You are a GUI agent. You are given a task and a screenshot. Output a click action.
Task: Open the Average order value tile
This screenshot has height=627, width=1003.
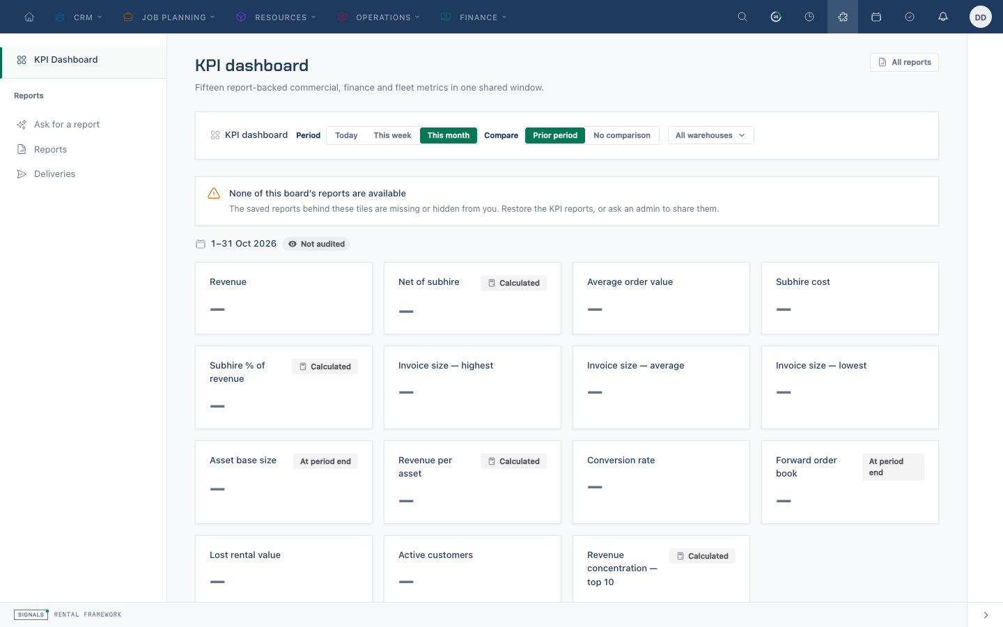click(661, 298)
